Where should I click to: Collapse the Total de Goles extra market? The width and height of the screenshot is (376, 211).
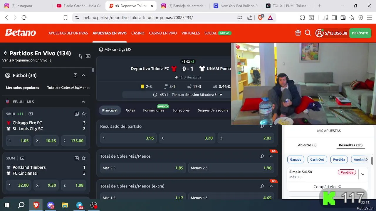271,186
